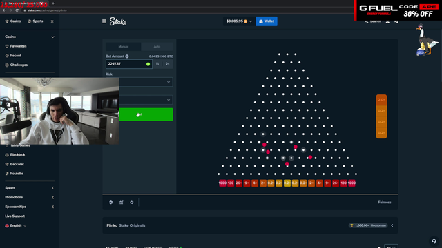Click the Bet Amount input field
This screenshot has width=442, height=248.
[x=129, y=64]
